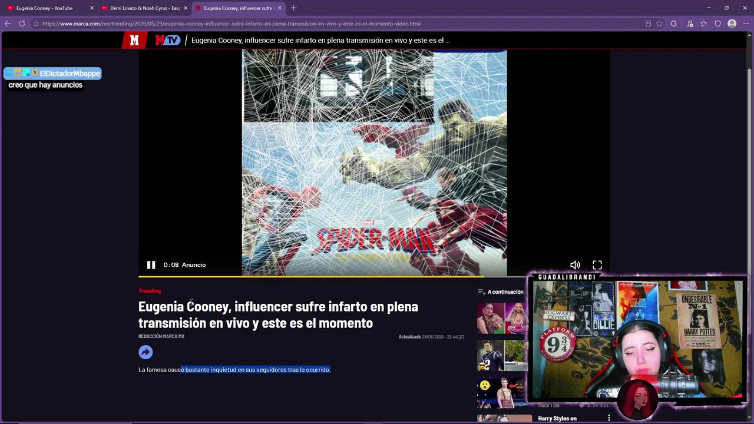Viewport: 754px width, 424px height.
Task: Open the shield protection toolbar icon
Action: pyautogui.click(x=718, y=24)
